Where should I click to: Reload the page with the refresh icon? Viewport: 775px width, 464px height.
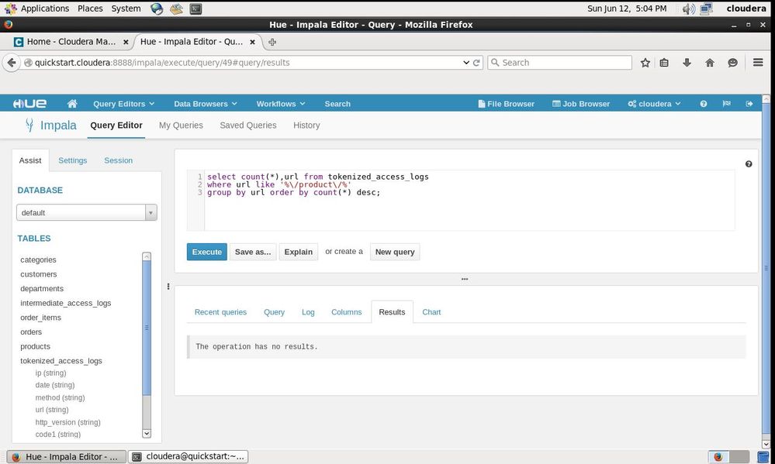coord(478,63)
